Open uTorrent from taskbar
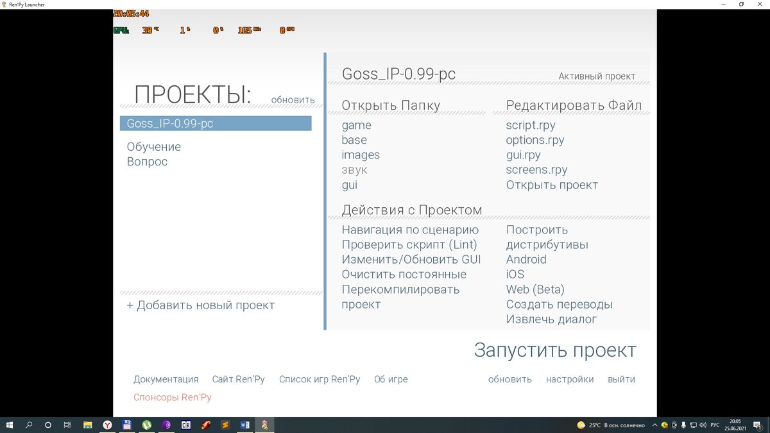770x433 pixels. point(147,425)
